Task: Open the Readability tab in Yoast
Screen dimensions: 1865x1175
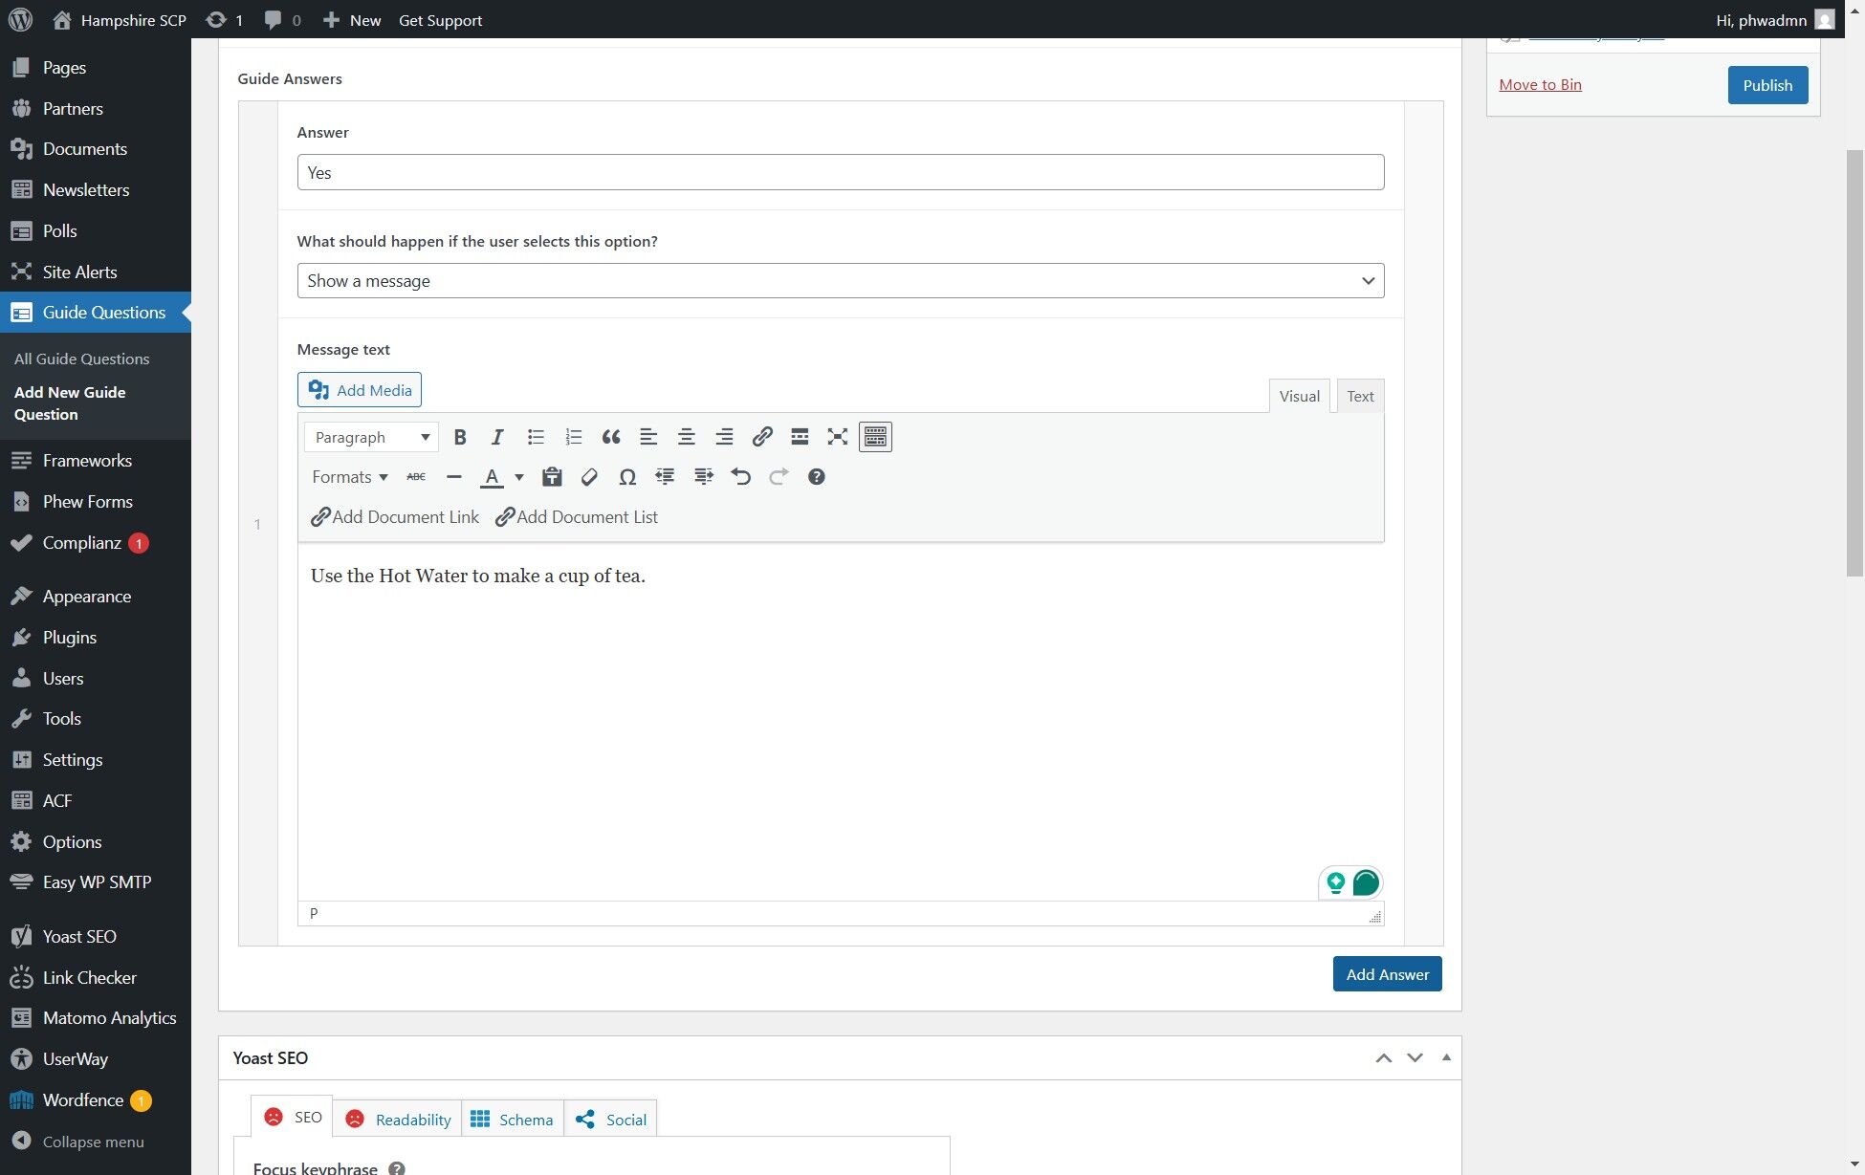Action: click(398, 1119)
